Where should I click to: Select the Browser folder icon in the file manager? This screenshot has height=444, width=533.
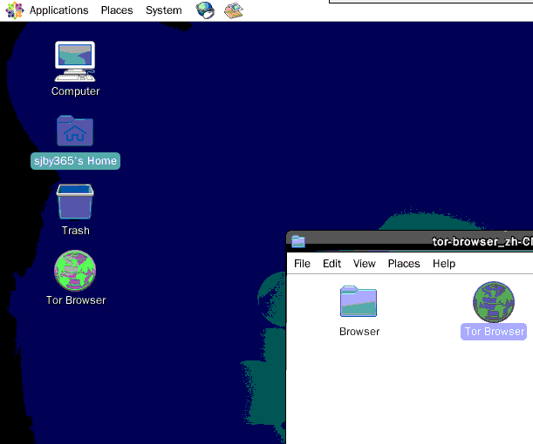(x=359, y=301)
